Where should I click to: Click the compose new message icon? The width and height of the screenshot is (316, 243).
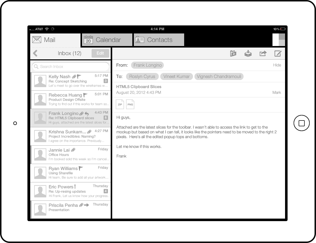[x=278, y=53]
